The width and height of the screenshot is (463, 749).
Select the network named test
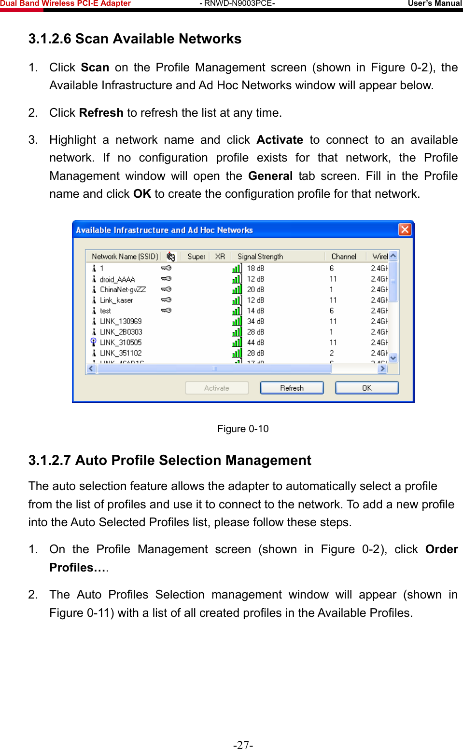point(105,311)
